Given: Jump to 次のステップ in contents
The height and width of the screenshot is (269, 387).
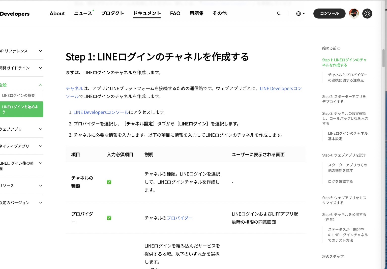Looking at the screenshot, I should (333, 257).
